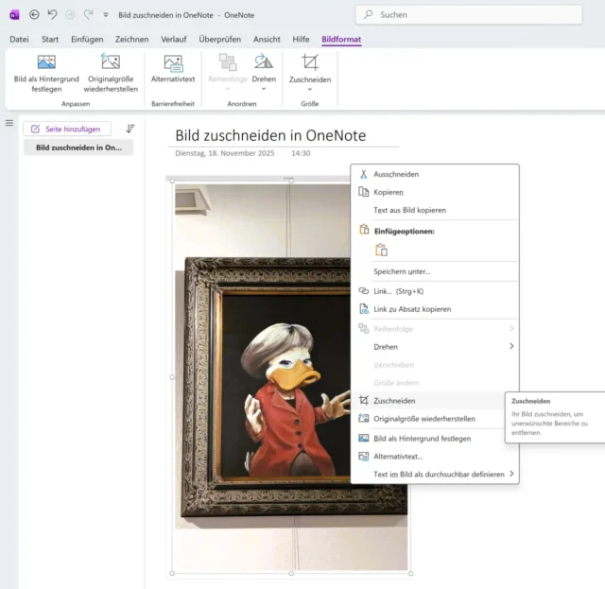The image size is (605, 589).
Task: Choose Ausschneiden in context menu
Action: tap(435, 174)
